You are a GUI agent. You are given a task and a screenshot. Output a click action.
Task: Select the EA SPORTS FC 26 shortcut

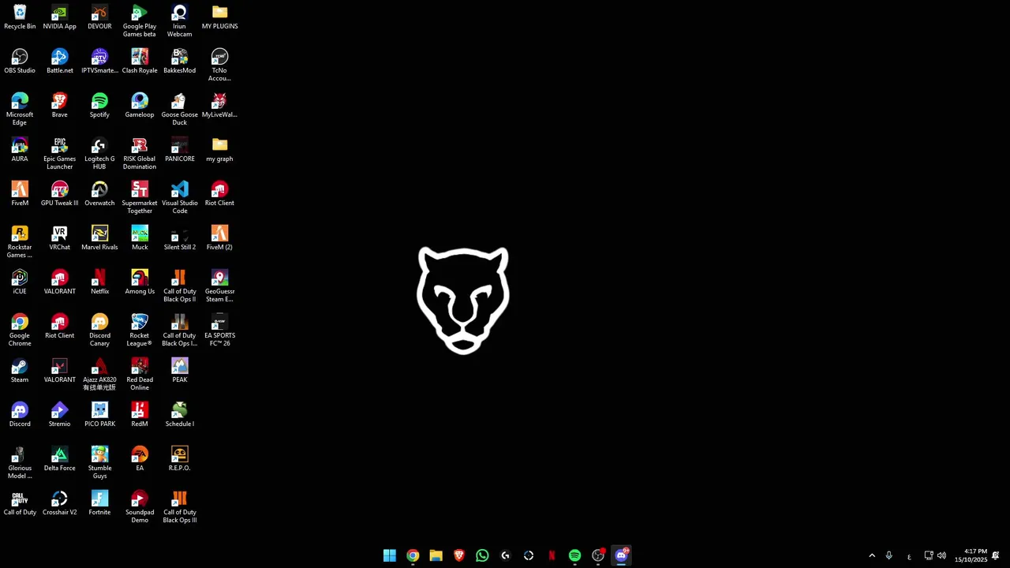[219, 331]
